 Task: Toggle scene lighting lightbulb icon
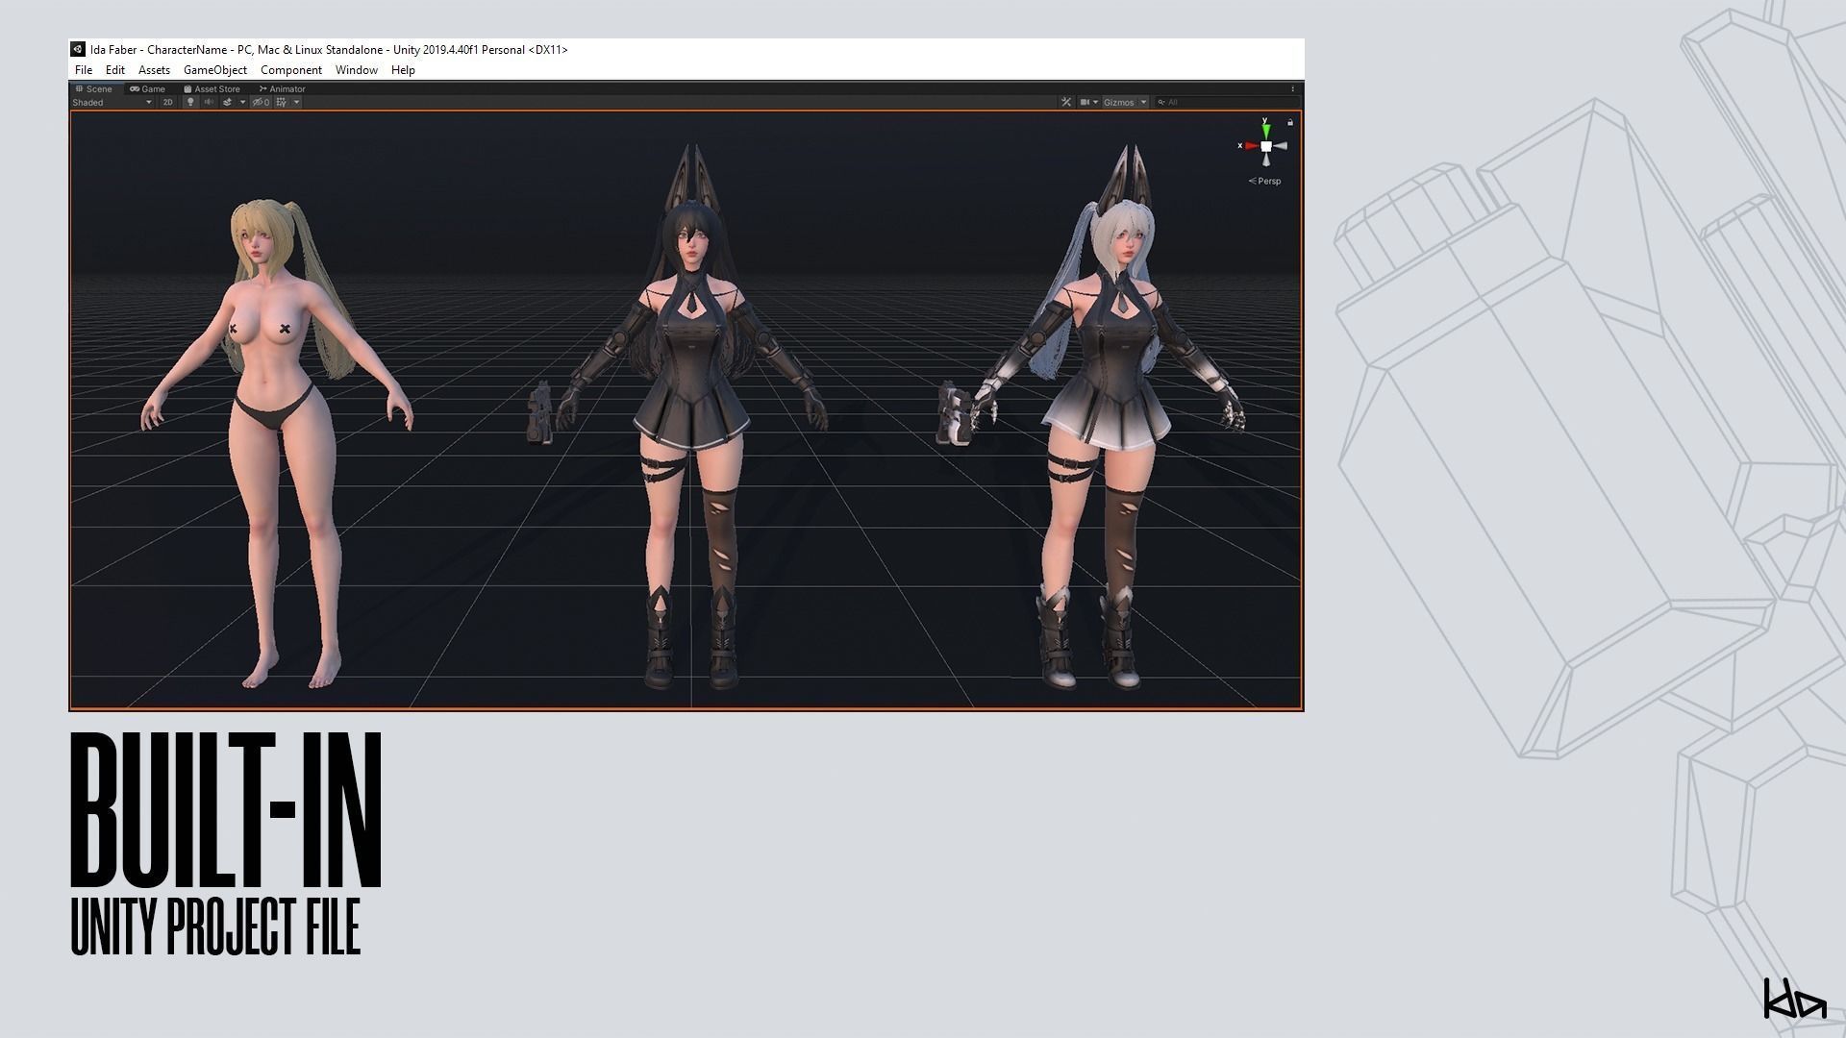pos(190,102)
